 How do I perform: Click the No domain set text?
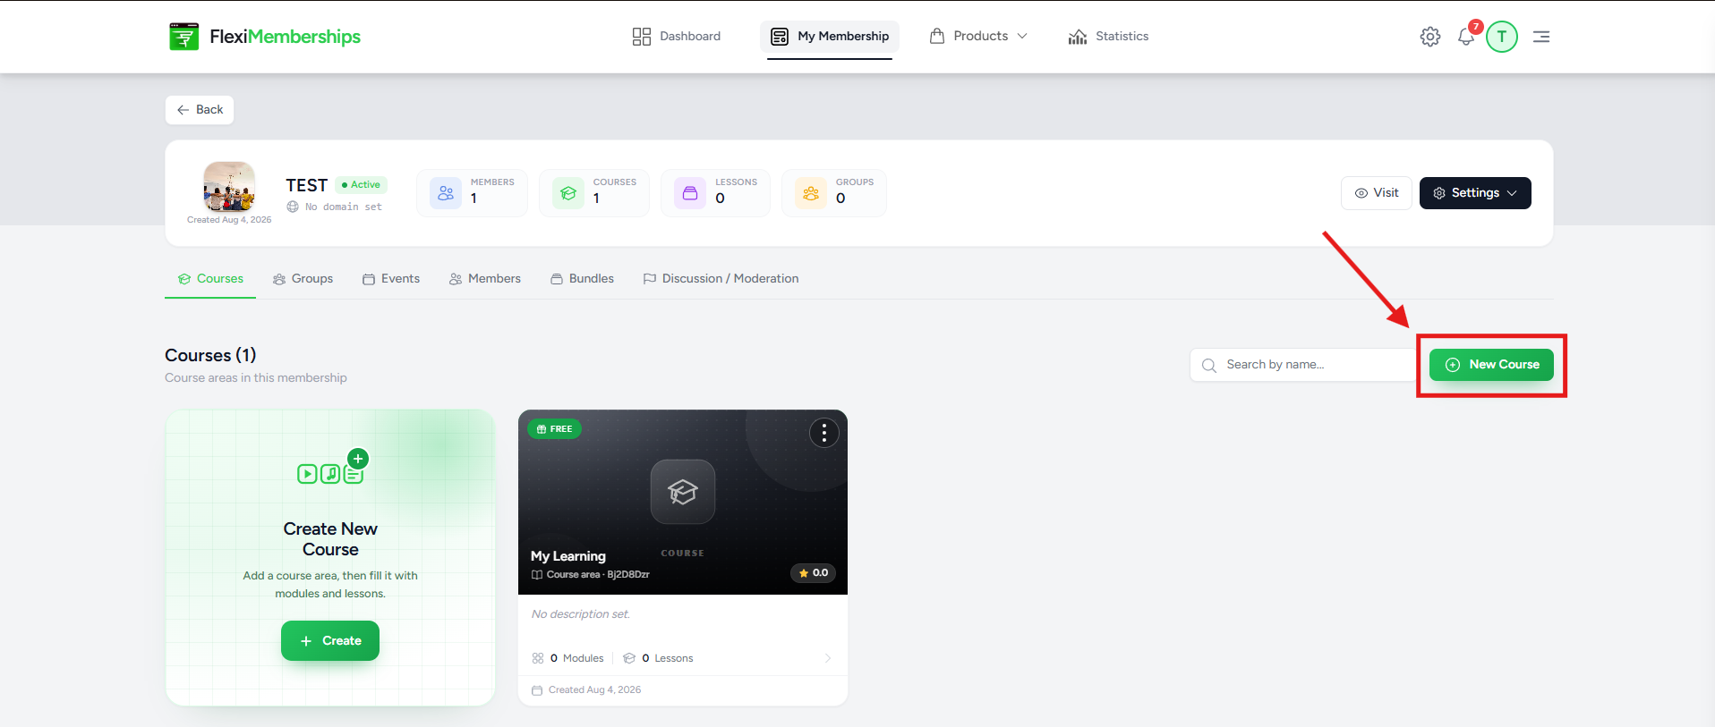(344, 207)
